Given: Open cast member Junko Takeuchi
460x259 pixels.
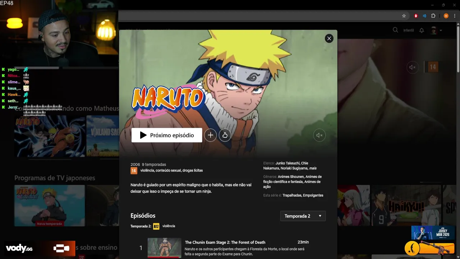Looking at the screenshot, I should coord(287,163).
